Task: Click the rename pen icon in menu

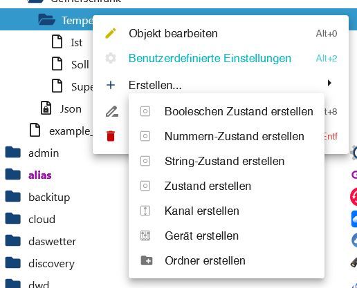Action: tap(112, 111)
